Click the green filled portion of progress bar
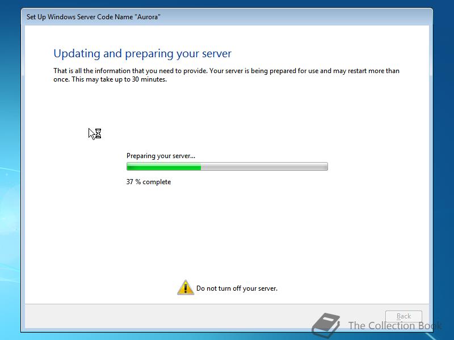Image resolution: width=454 pixels, height=340 pixels. pos(164,167)
